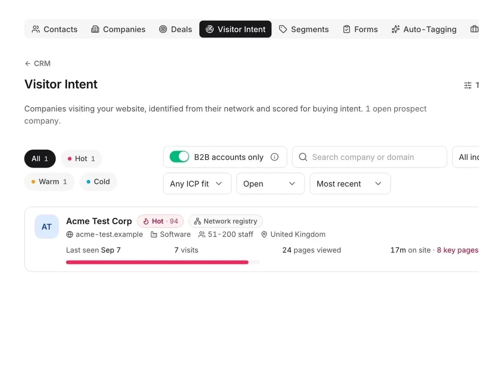The height and width of the screenshot is (383, 479).
Task: Go to the Deals tab
Action: pos(175,29)
